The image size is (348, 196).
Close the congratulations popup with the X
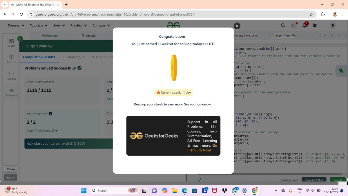pyautogui.click(x=237, y=26)
